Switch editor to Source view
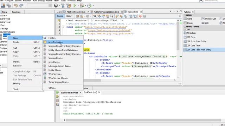This screenshot has height=126, width=225. coord(60,16)
